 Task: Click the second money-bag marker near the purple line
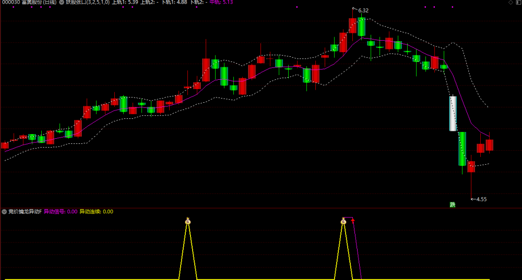tap(343, 221)
